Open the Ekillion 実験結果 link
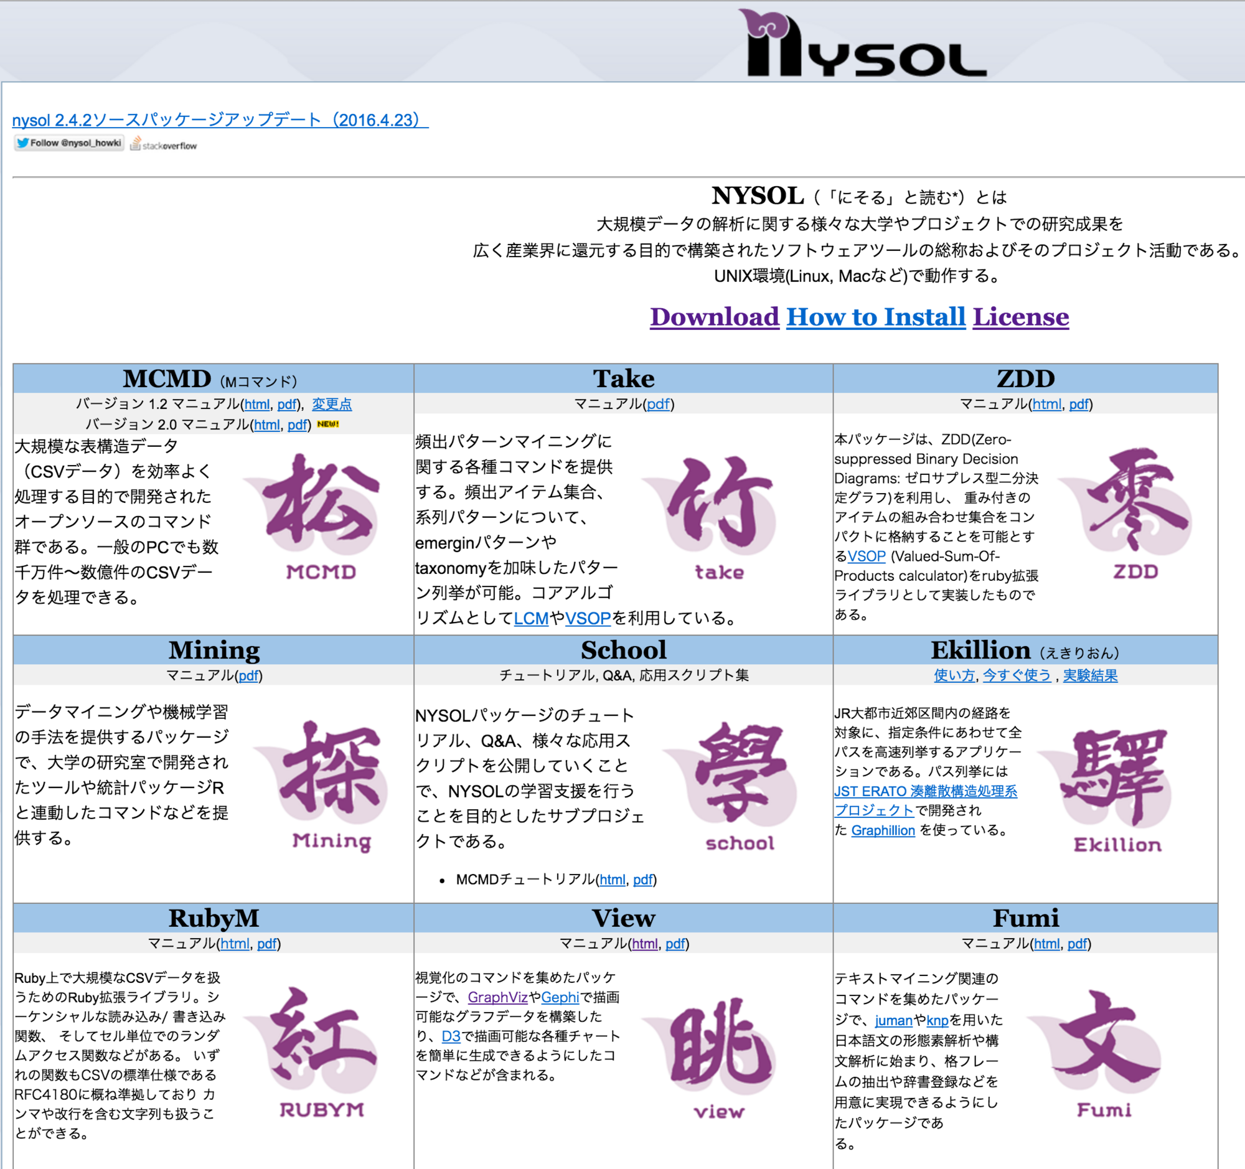 1091,675
